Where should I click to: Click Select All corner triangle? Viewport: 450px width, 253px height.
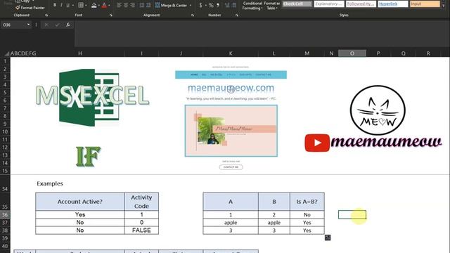click(x=7, y=53)
